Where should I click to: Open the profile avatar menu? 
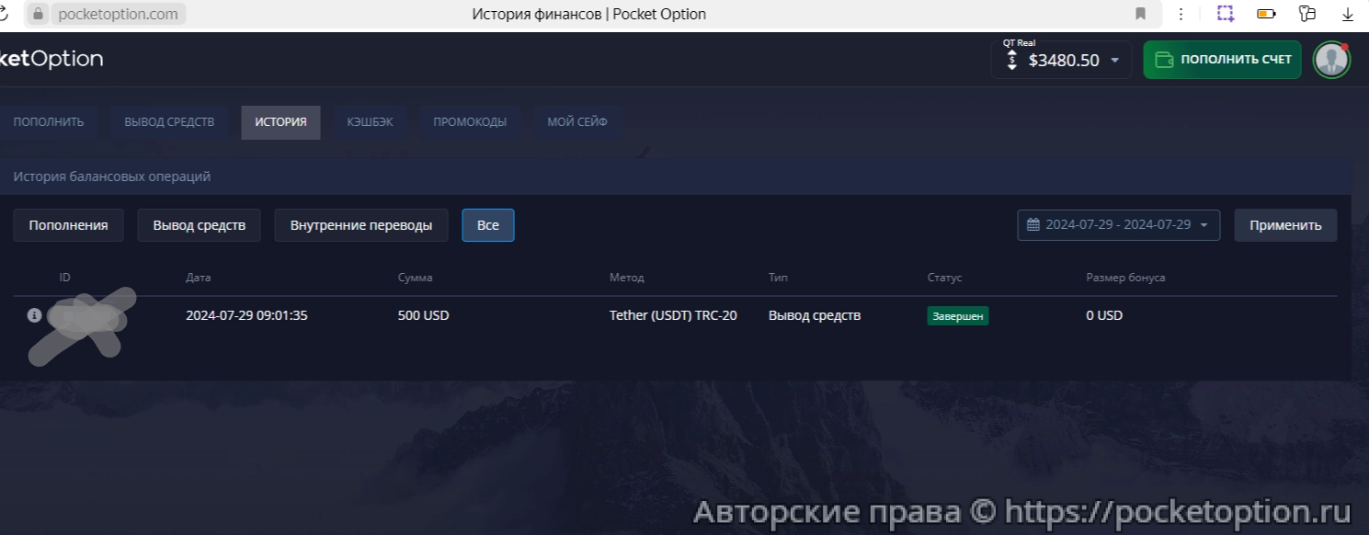coord(1330,61)
